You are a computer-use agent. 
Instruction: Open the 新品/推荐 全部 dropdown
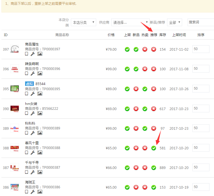(x=174, y=22)
